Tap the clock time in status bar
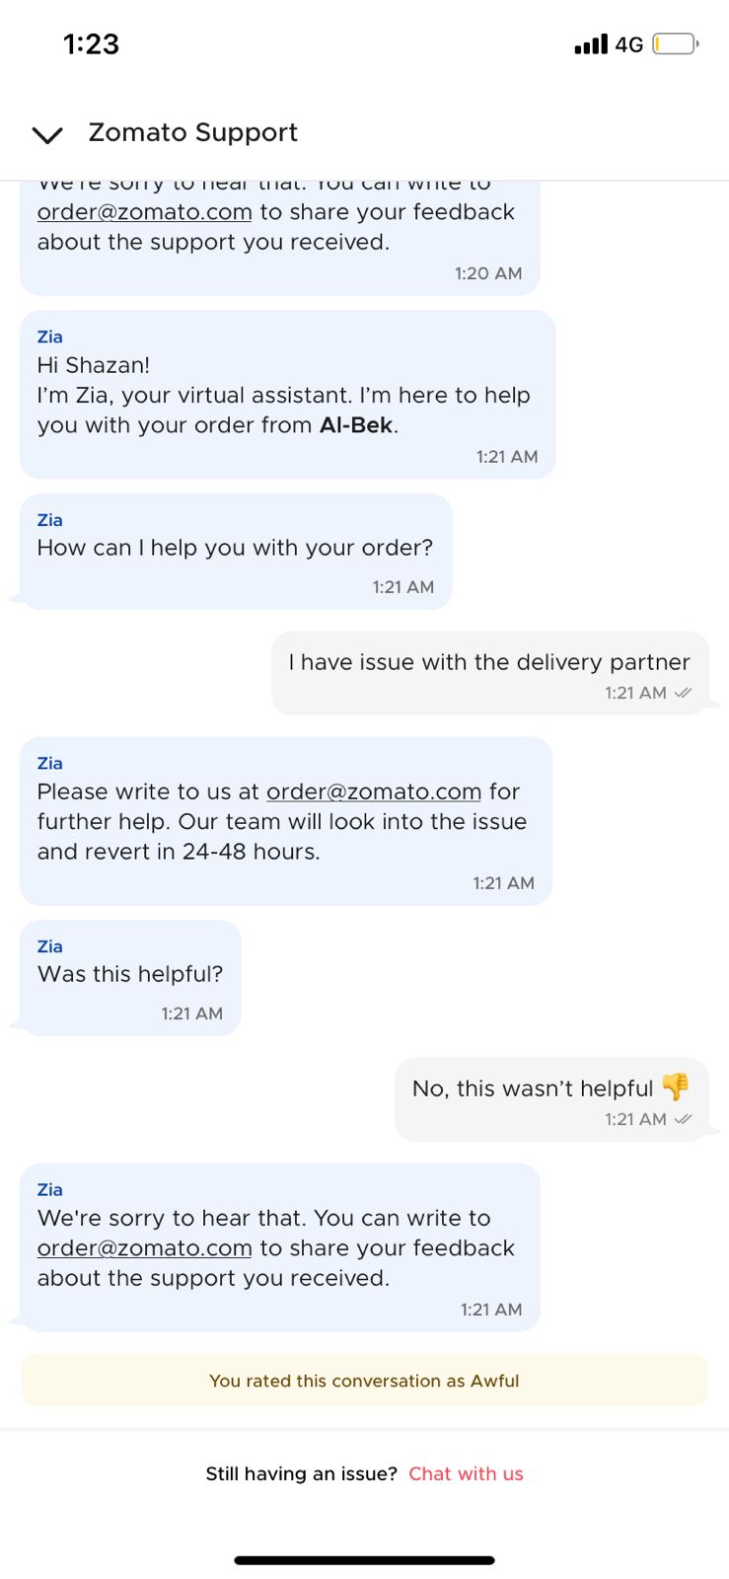Image resolution: width=729 pixels, height=1579 pixels. [x=91, y=44]
